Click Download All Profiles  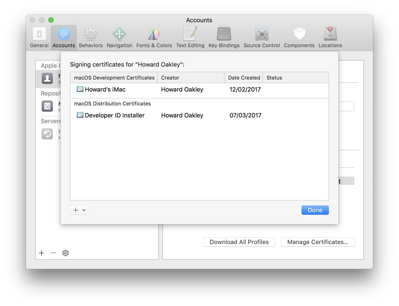tap(239, 242)
